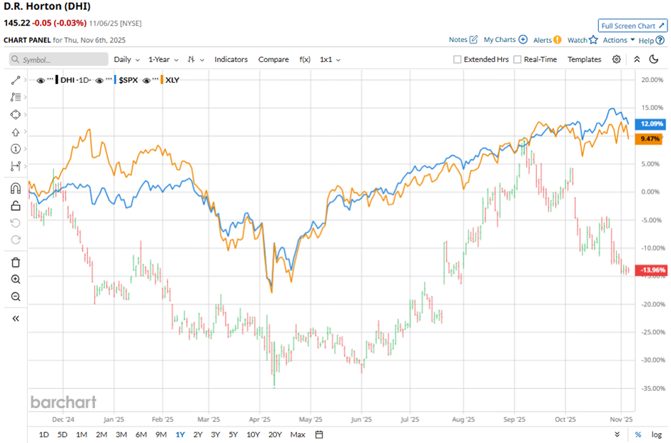Click the Notes pencil icon
The height and width of the screenshot is (443, 671).
473,39
